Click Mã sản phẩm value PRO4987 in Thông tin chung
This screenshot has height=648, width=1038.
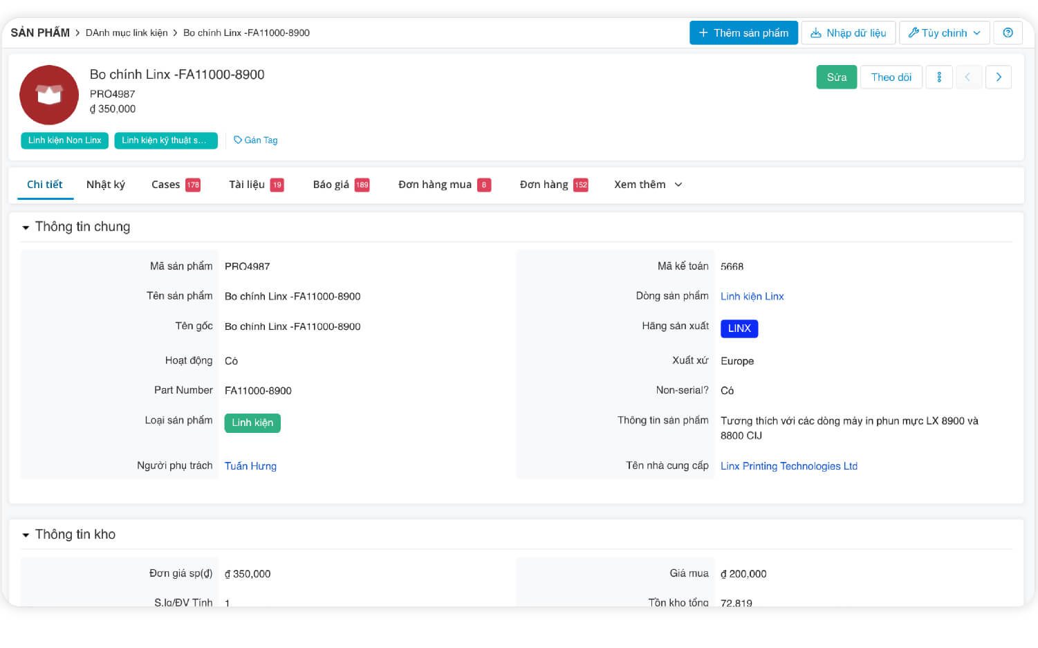(x=247, y=266)
